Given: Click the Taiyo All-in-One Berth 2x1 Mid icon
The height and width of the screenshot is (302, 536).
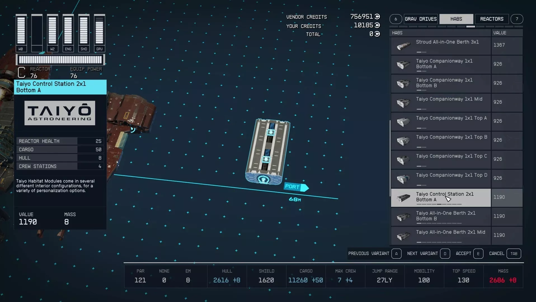Looking at the screenshot, I should coord(403,236).
